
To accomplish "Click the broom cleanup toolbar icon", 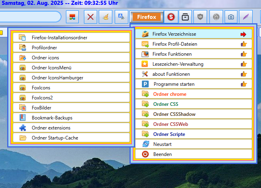I will pos(106,17).
